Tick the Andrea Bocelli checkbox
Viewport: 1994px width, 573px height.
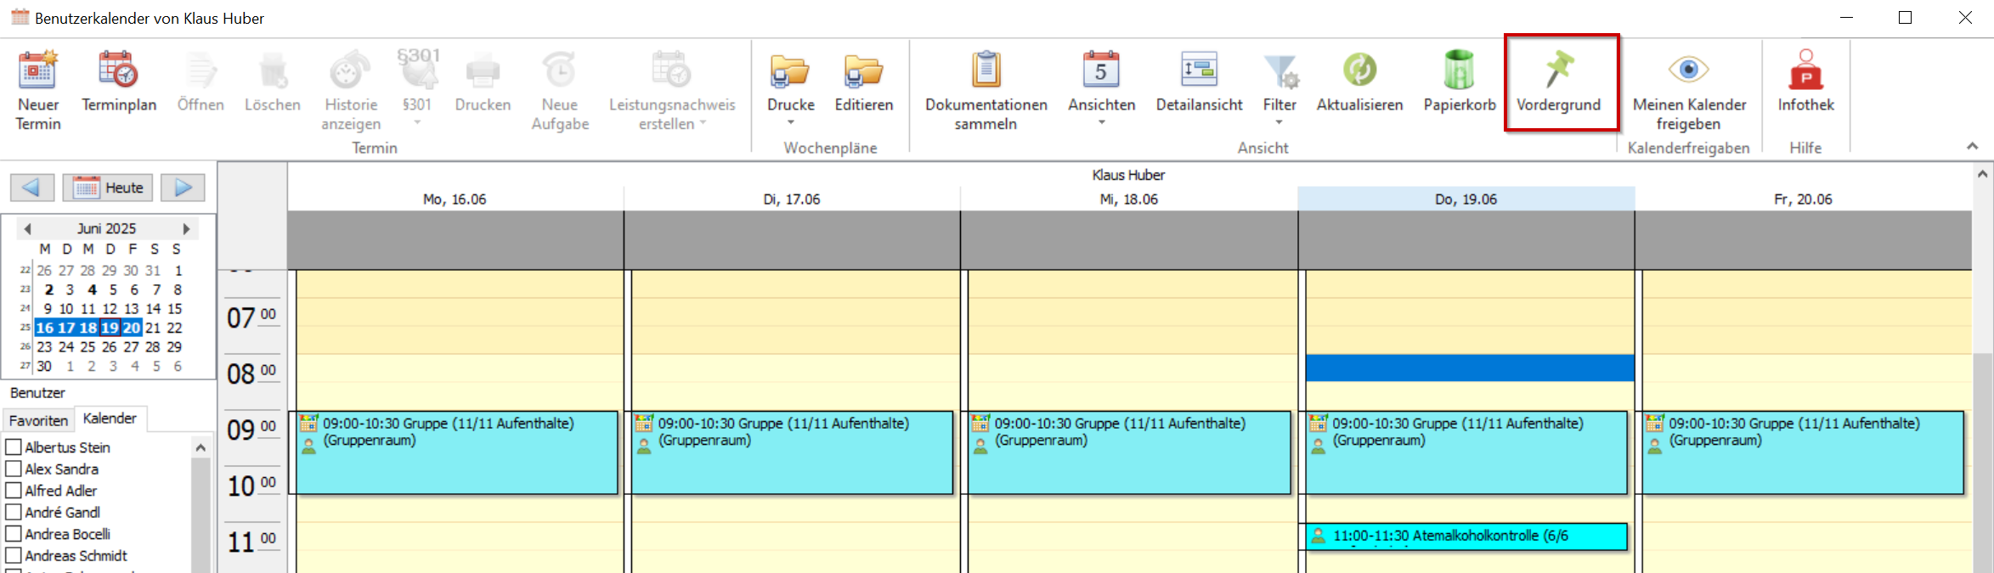(x=14, y=534)
